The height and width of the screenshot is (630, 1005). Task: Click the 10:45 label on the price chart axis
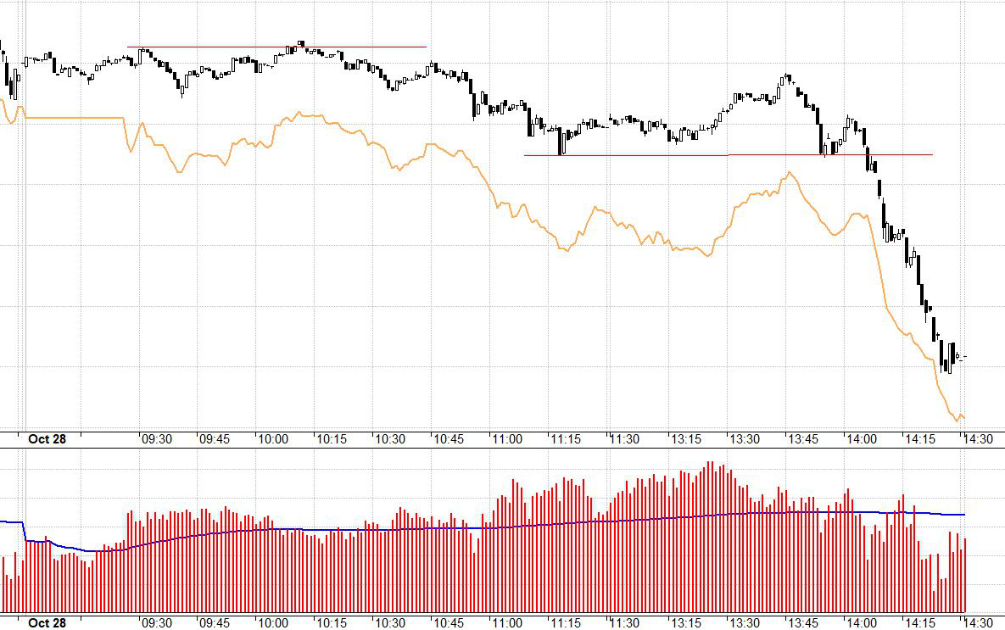(x=449, y=439)
